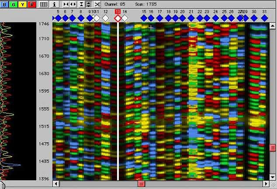Image resolution: width=277 pixels, height=189 pixels.
Task: Toggle the red (R) dye channel
Action: coord(32,4)
